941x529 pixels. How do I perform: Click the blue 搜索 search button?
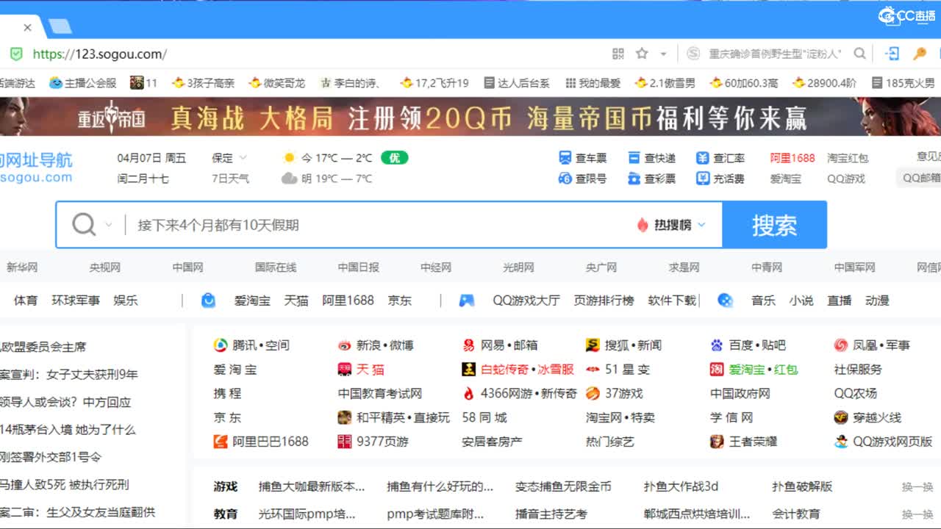774,225
